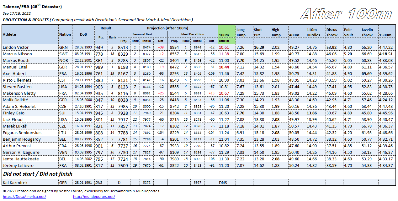This screenshot has height=201, width=398.
Task: Select Axel Hubert's 69.69 javelin mark
Action: pyautogui.click(x=367, y=73)
